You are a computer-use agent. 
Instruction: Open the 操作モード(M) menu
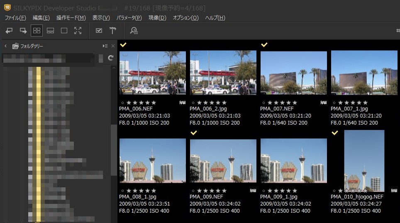71,17
